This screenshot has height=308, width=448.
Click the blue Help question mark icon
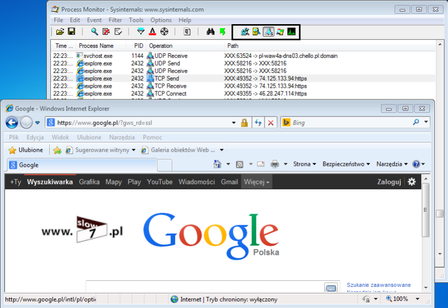point(416,164)
